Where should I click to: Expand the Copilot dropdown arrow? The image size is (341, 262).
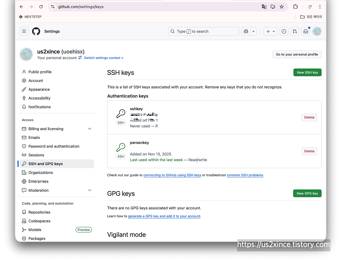point(254,31)
